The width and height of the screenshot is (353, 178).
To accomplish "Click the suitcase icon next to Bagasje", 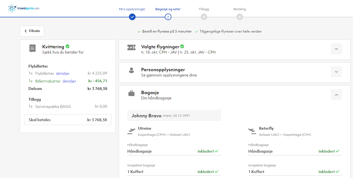I will tap(131, 93).
